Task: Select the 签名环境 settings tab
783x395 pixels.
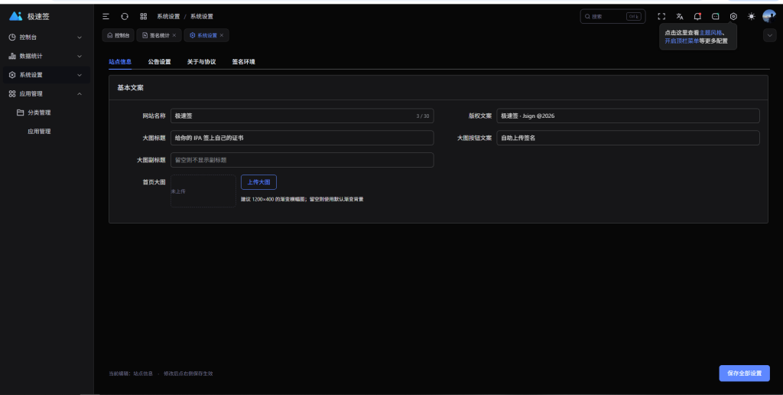Action: tap(243, 62)
